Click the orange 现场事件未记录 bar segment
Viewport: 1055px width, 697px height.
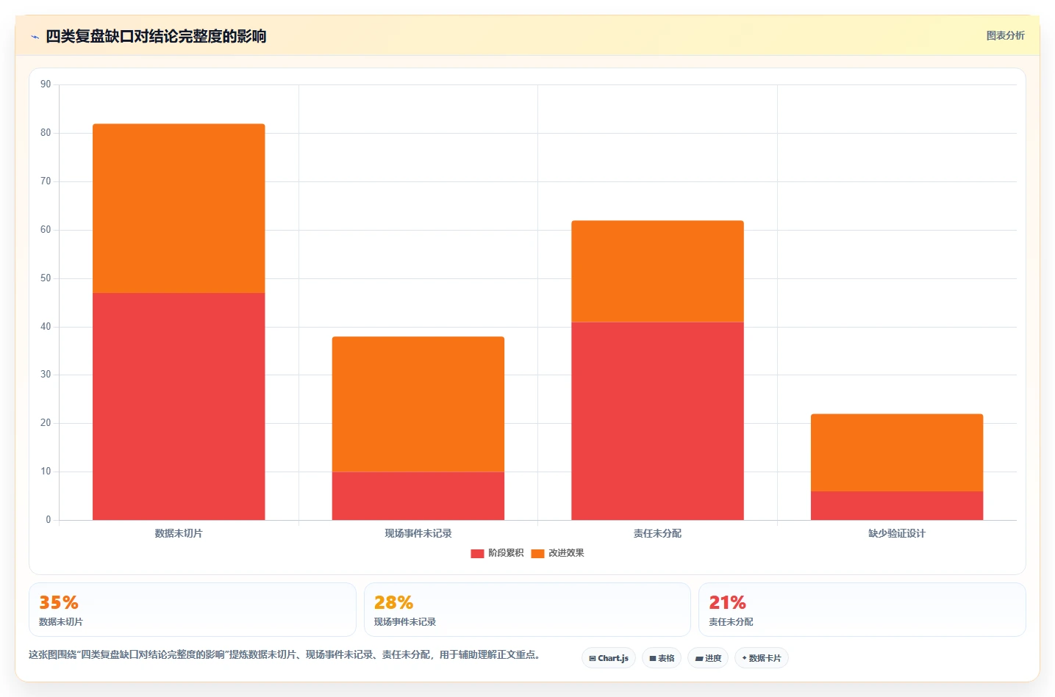[x=418, y=404]
